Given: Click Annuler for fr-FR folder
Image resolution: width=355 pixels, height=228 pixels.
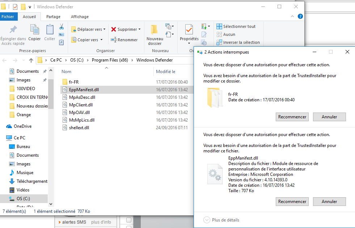Looking at the screenshot, I should tap(329, 117).
